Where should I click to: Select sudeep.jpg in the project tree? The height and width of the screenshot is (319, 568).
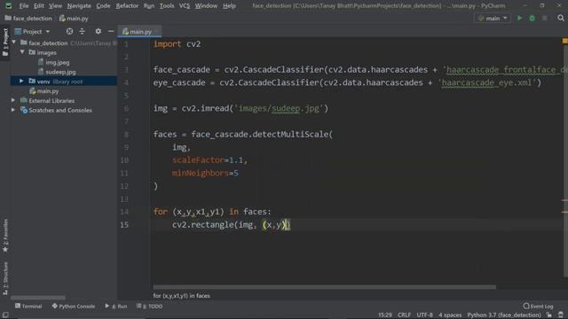[x=60, y=72]
